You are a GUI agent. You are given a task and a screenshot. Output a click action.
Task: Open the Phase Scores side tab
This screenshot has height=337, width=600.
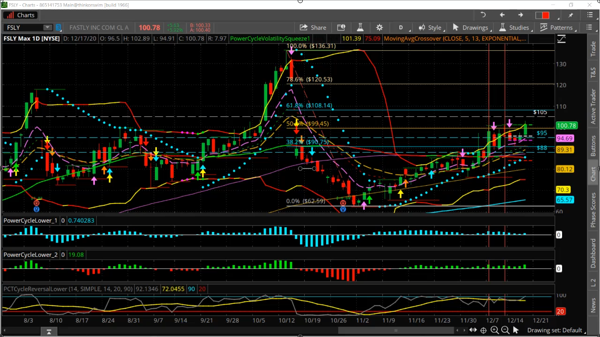tap(593, 210)
